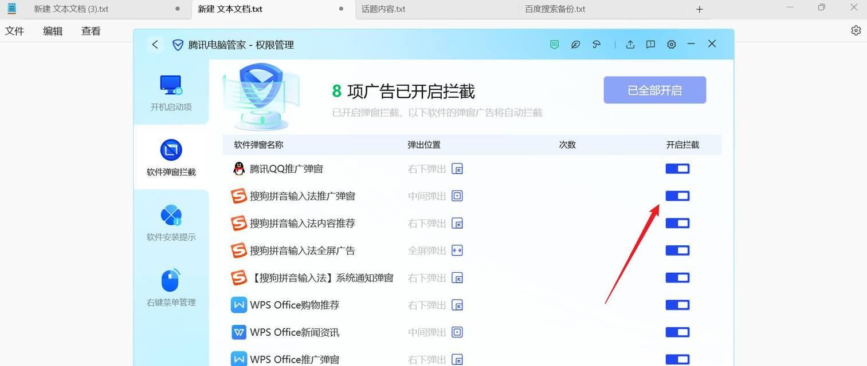Click the 已全部开启 button
This screenshot has width=867, height=366.
[x=654, y=90]
